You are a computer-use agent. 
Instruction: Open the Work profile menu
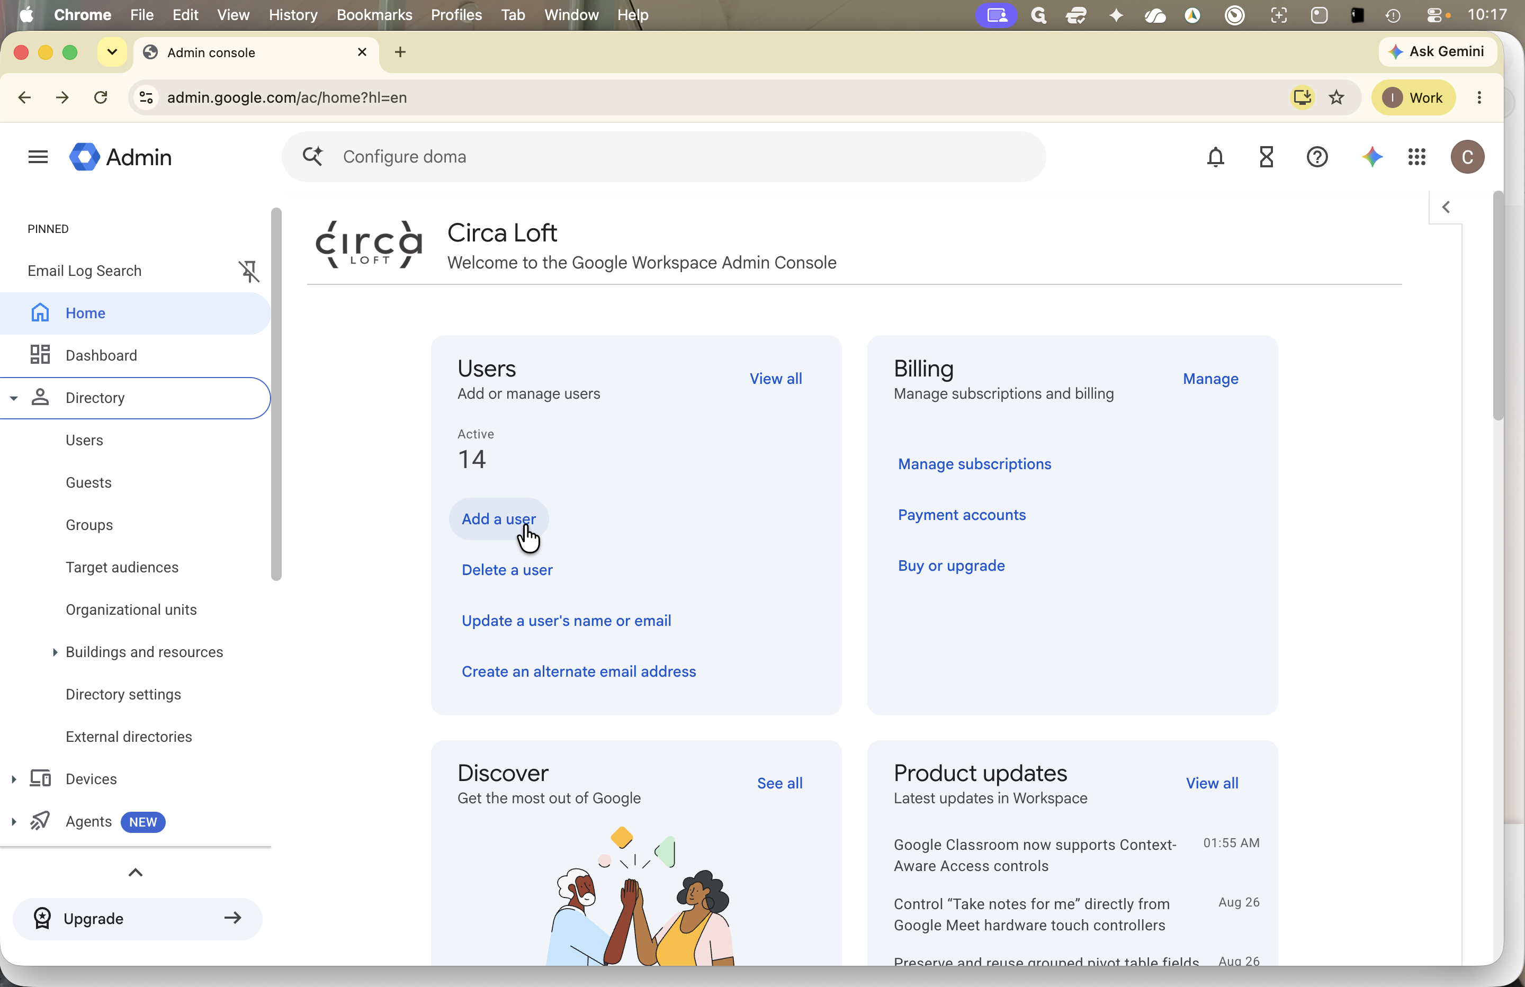coord(1413,97)
